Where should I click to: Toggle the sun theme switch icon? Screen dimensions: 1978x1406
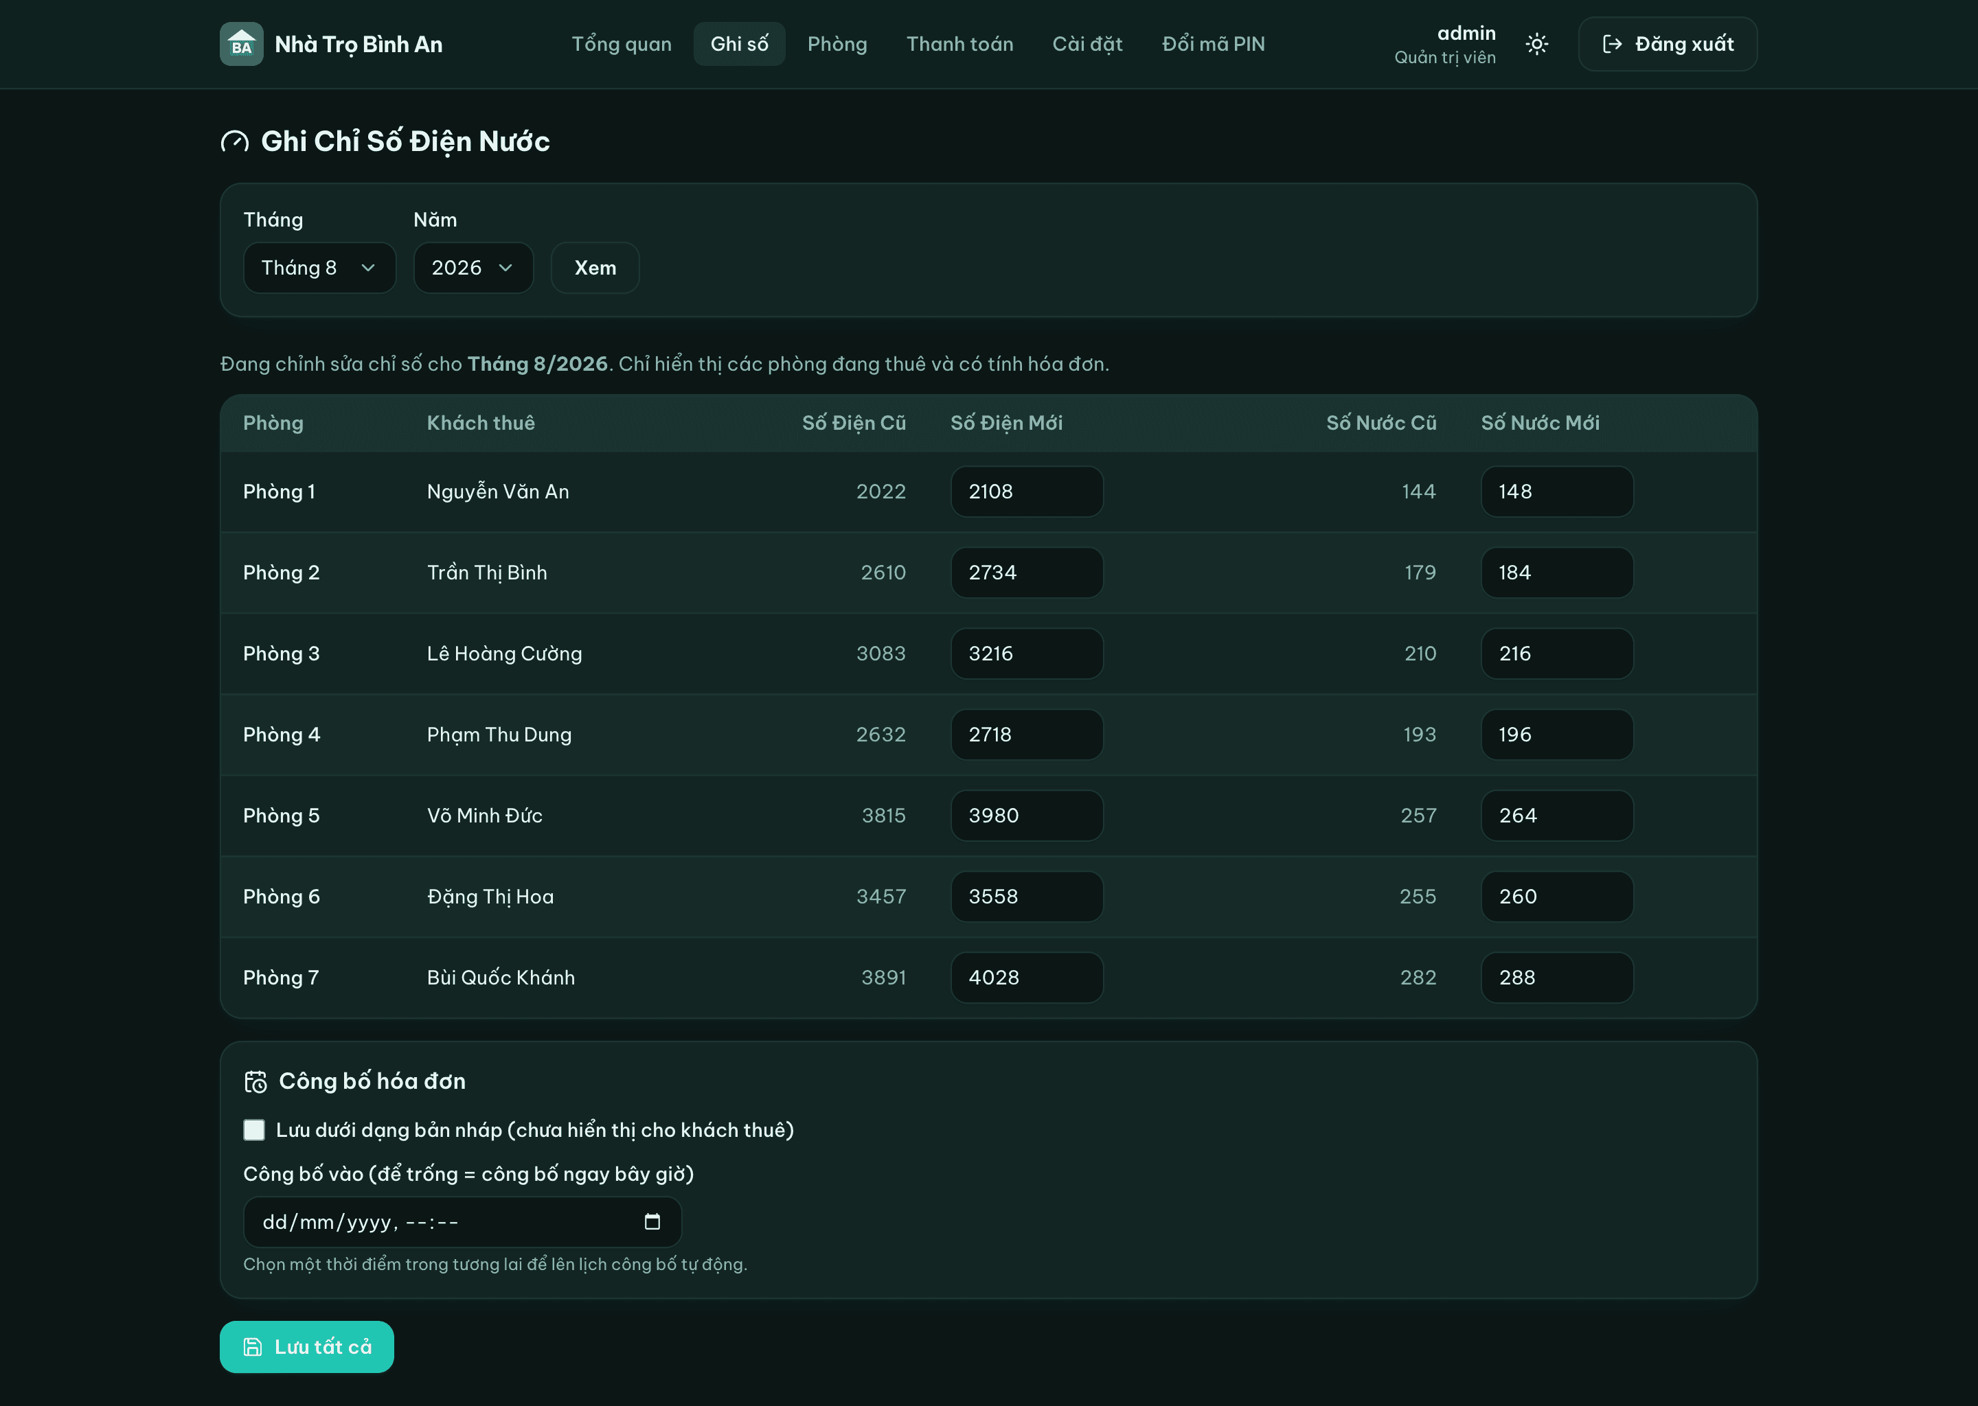tap(1536, 44)
